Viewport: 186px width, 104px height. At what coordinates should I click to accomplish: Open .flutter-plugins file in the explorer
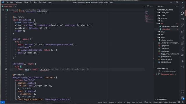(x=167, y=40)
